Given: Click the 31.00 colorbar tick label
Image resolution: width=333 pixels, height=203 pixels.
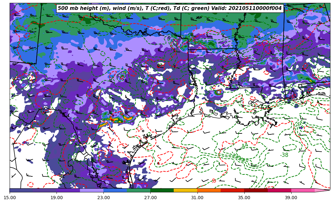Looking at the screenshot, I should [197, 198].
